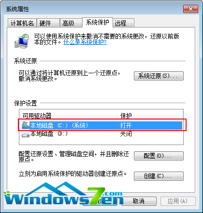Click the 保护 column header
203x213 pixels.
150,116
